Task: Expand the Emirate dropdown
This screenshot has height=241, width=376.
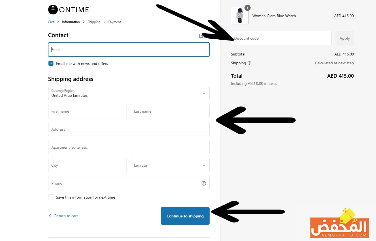Action: [x=170, y=165]
